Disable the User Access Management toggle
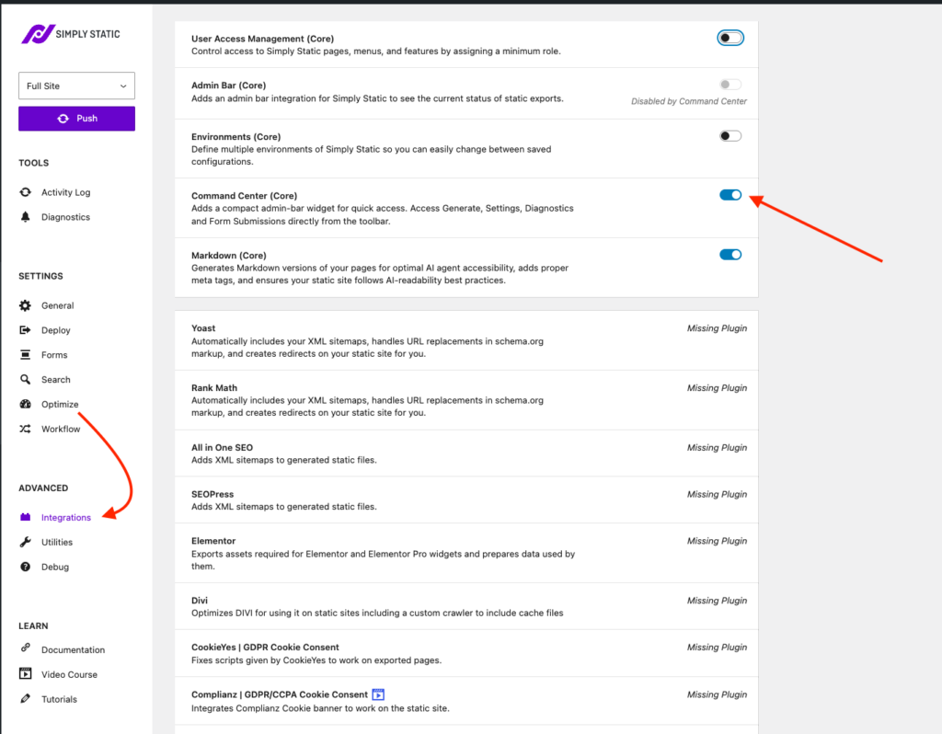The height and width of the screenshot is (734, 942). click(x=729, y=38)
